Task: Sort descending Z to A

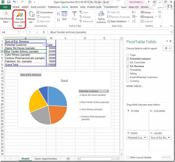Action: coord(58,20)
